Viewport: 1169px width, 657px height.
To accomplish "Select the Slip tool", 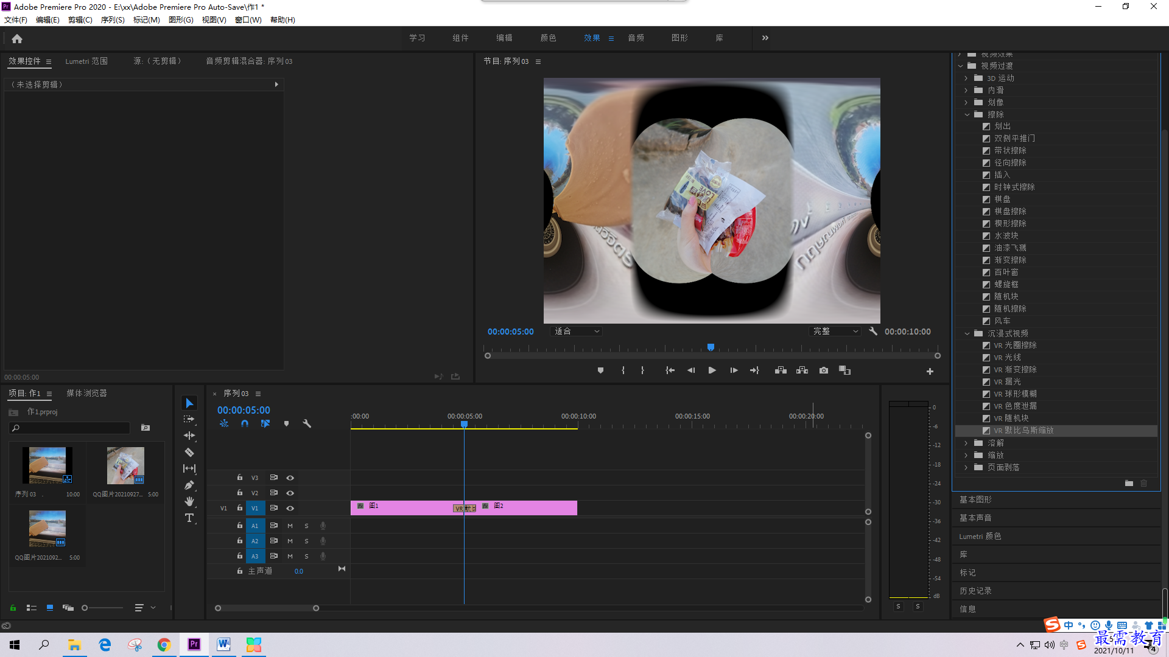I will tap(189, 468).
